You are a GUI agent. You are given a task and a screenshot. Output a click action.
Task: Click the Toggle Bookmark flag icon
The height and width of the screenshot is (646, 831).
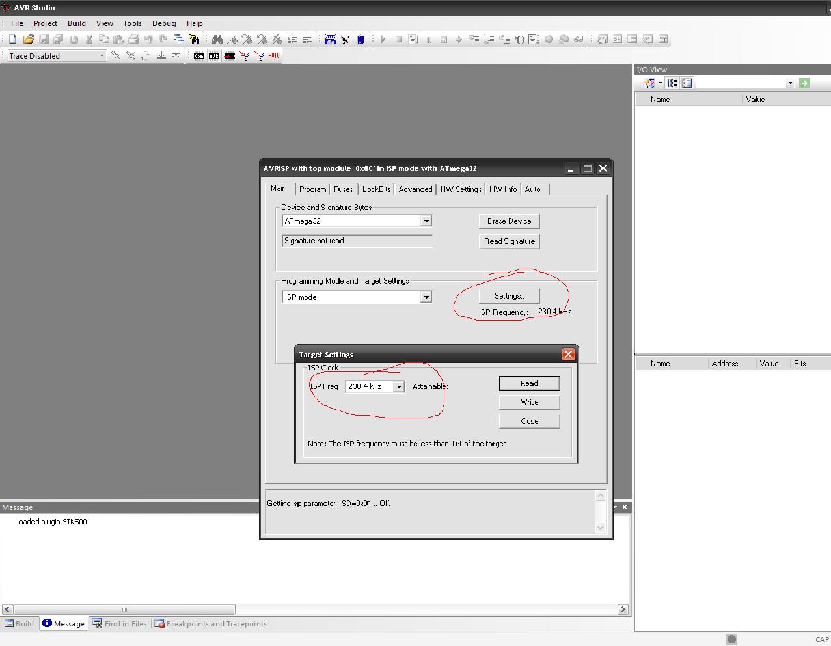pos(232,40)
